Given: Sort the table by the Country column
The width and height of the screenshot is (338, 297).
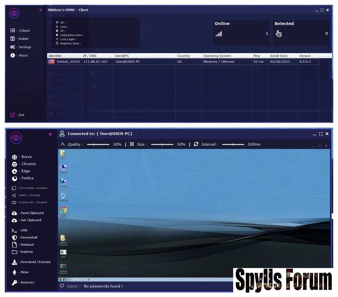Looking at the screenshot, I should pyautogui.click(x=183, y=56).
